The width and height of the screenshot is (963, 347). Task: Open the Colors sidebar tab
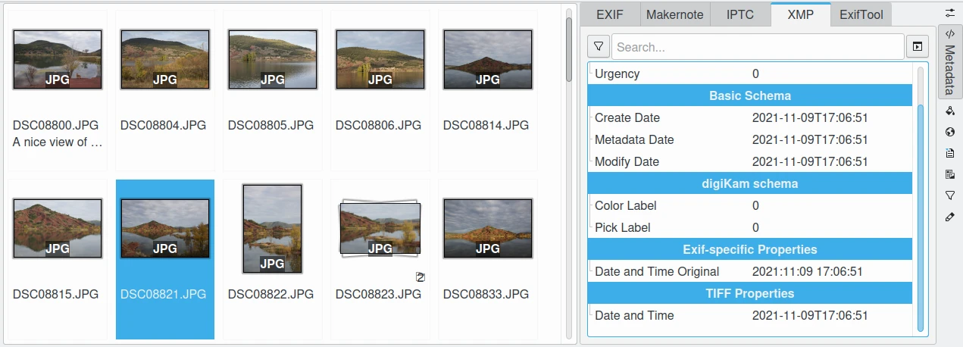tap(950, 111)
